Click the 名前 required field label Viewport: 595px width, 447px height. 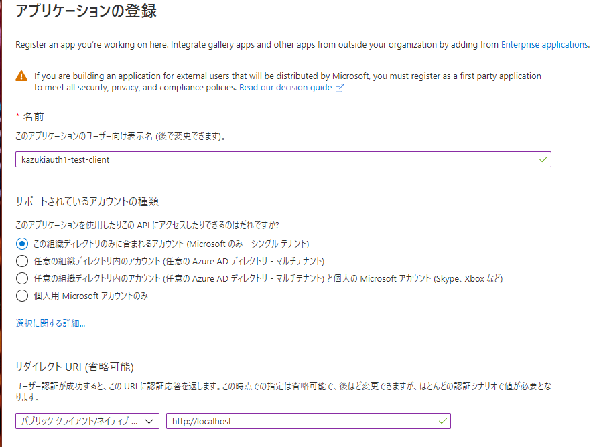click(x=34, y=116)
